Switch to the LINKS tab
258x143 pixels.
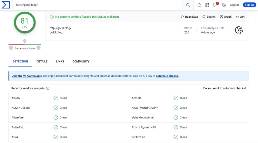(x=60, y=61)
